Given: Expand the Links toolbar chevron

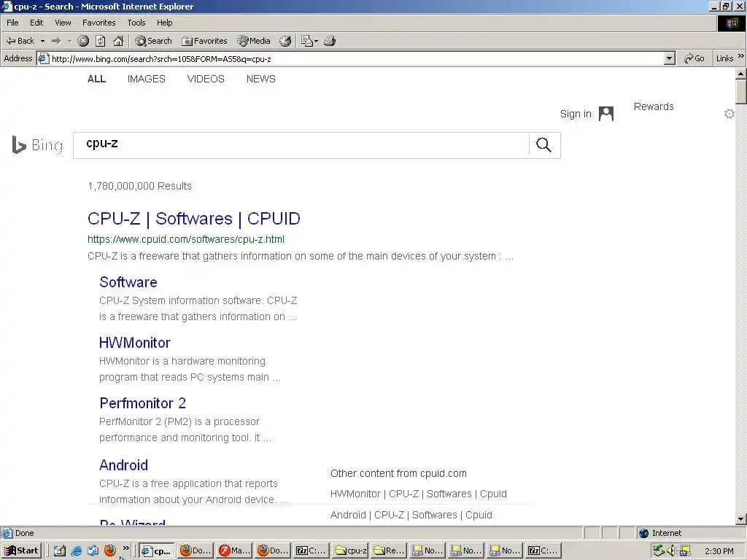Looking at the screenshot, I should click(x=741, y=57).
